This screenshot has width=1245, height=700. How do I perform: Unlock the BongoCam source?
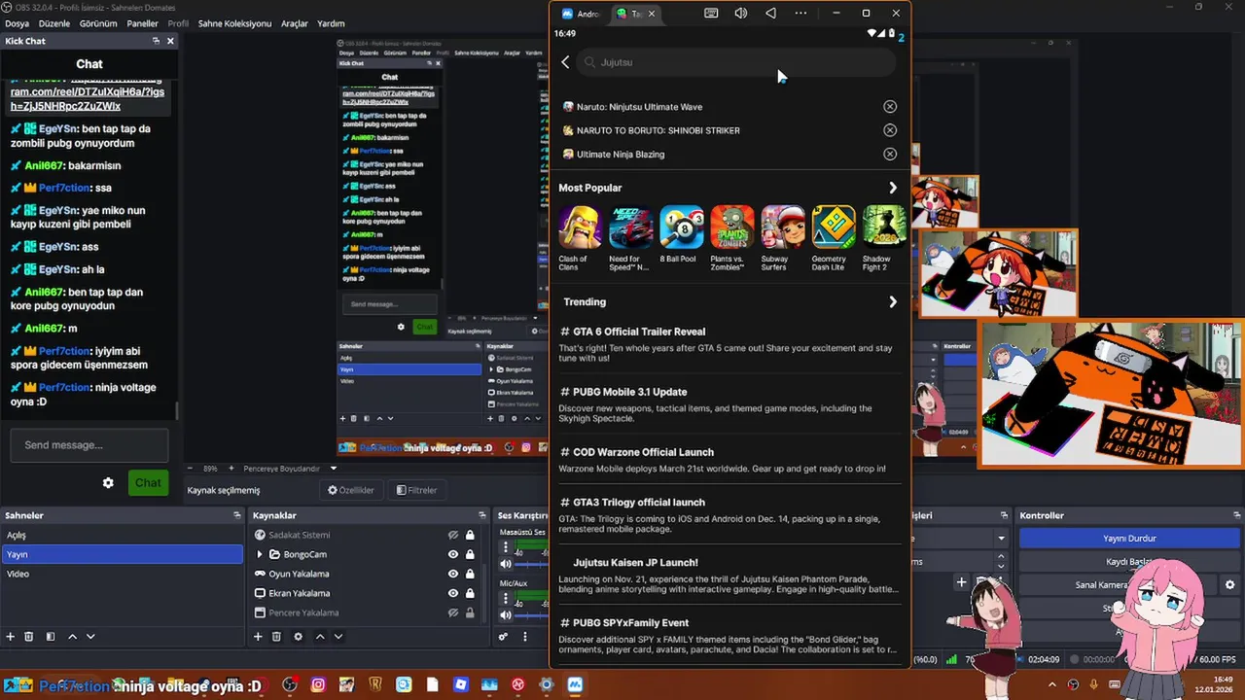click(x=470, y=554)
